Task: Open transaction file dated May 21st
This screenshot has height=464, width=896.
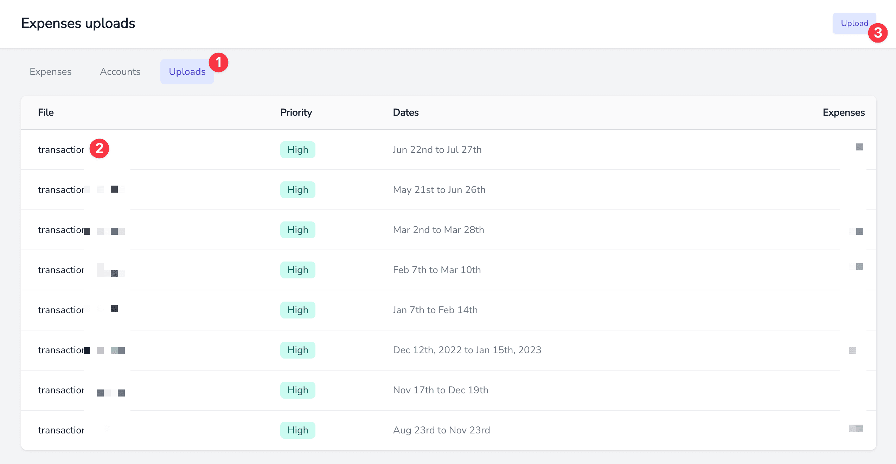Action: pyautogui.click(x=61, y=190)
